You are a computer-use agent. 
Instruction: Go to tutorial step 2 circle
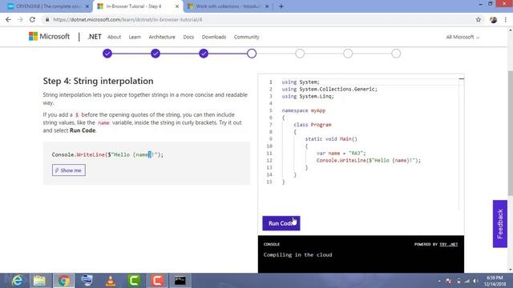pos(156,54)
